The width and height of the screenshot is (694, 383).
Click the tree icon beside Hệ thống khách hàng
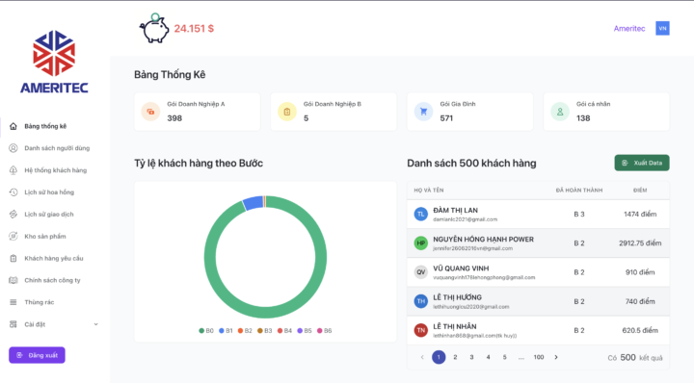point(13,170)
